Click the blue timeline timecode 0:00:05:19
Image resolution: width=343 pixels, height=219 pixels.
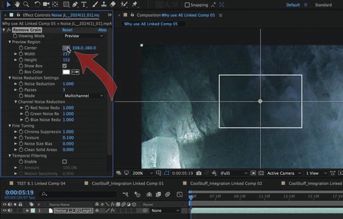[19, 193]
